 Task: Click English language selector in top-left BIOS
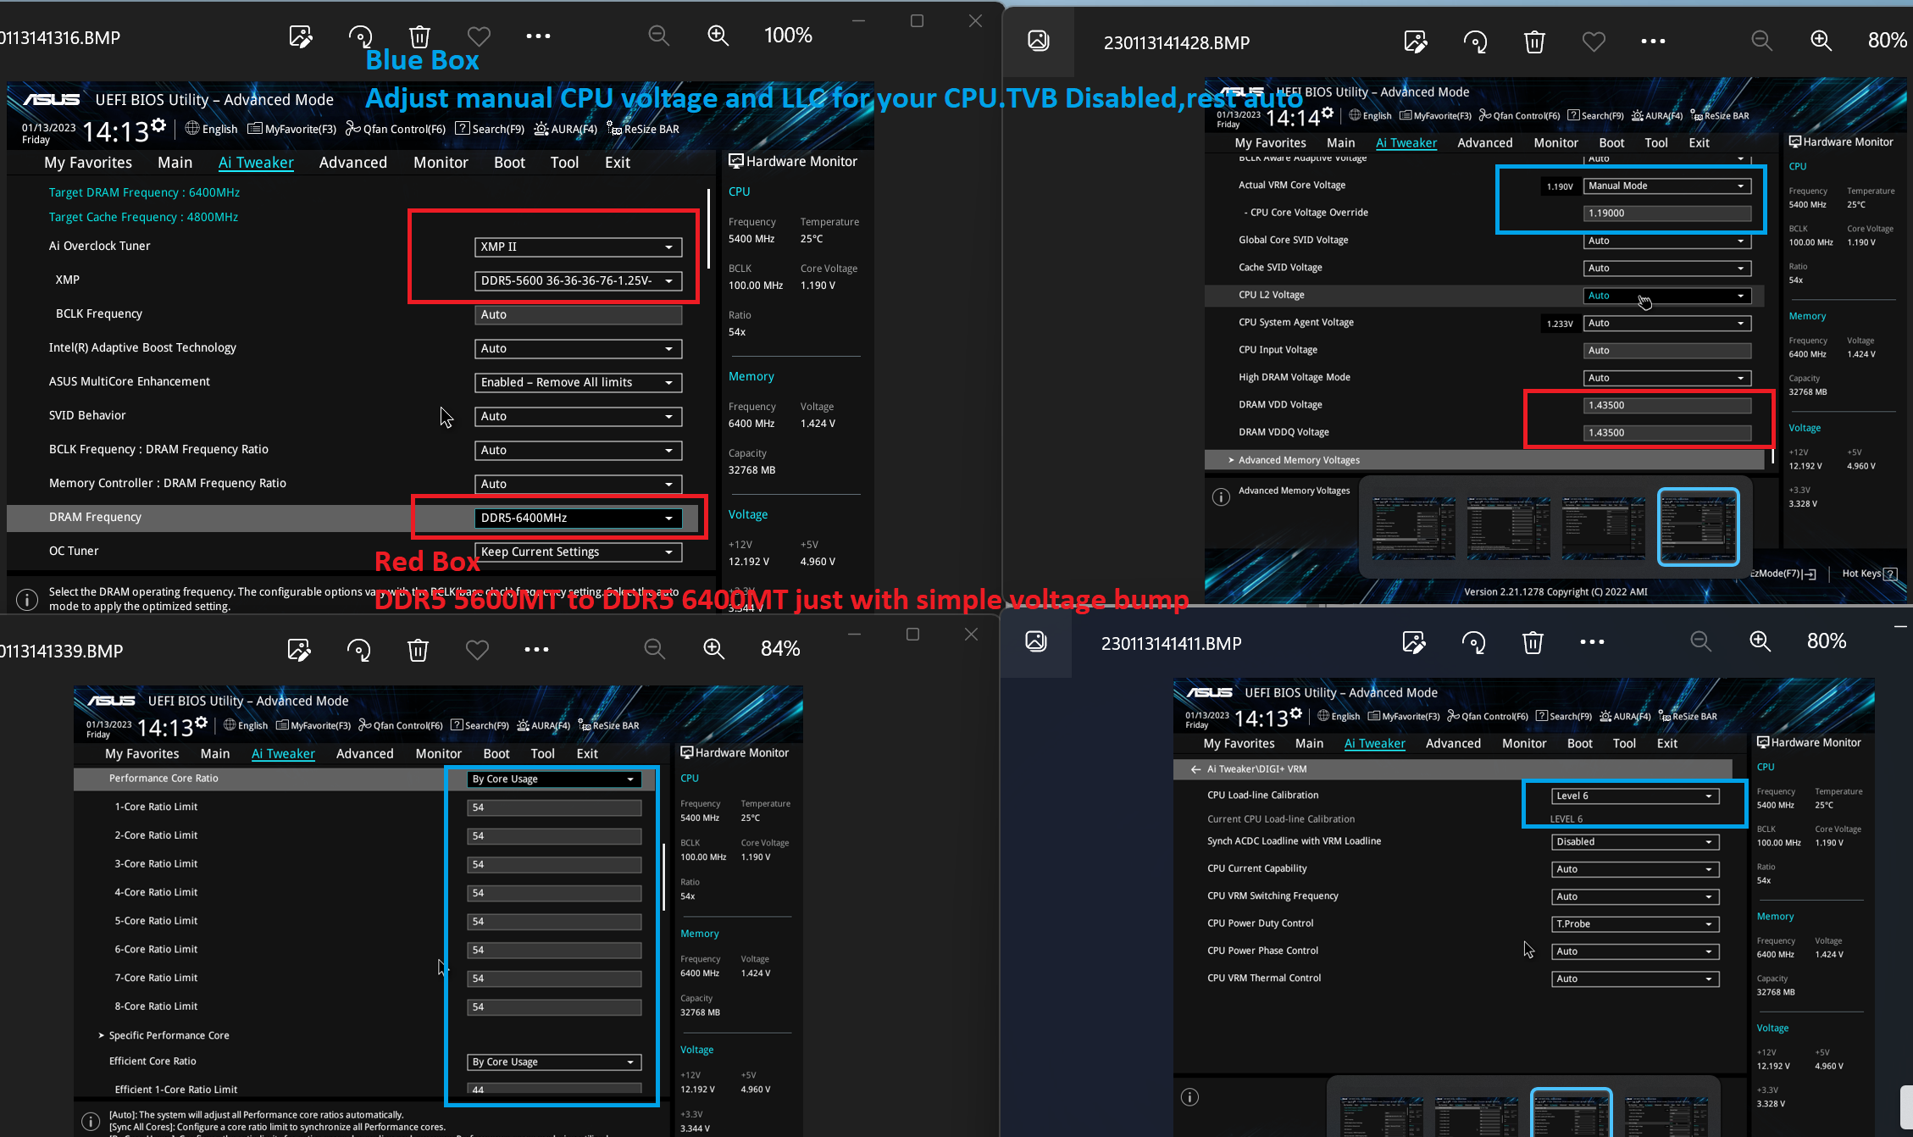pos(211,129)
